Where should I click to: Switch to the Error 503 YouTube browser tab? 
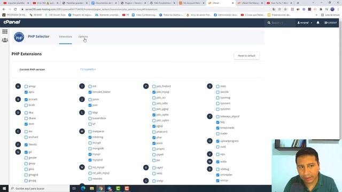point(45,3)
